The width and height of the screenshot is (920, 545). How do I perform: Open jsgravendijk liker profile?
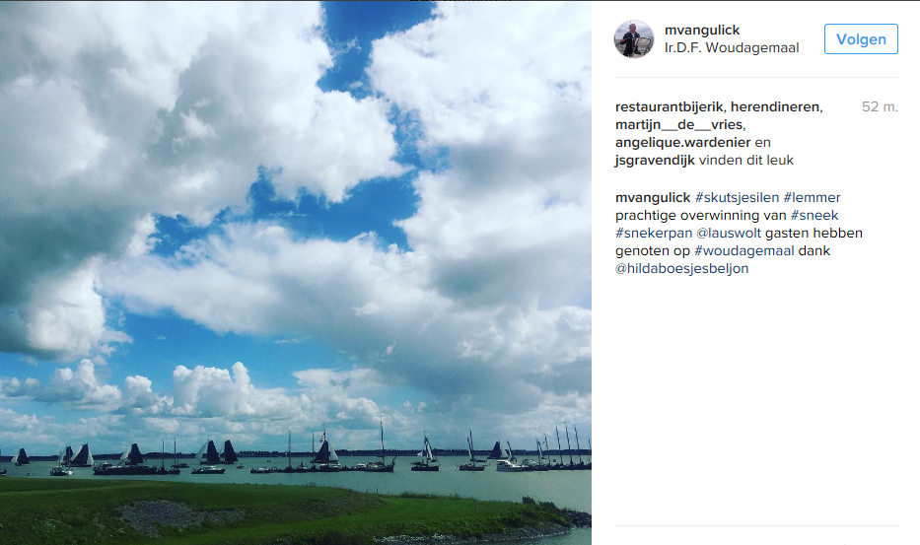[x=655, y=161]
